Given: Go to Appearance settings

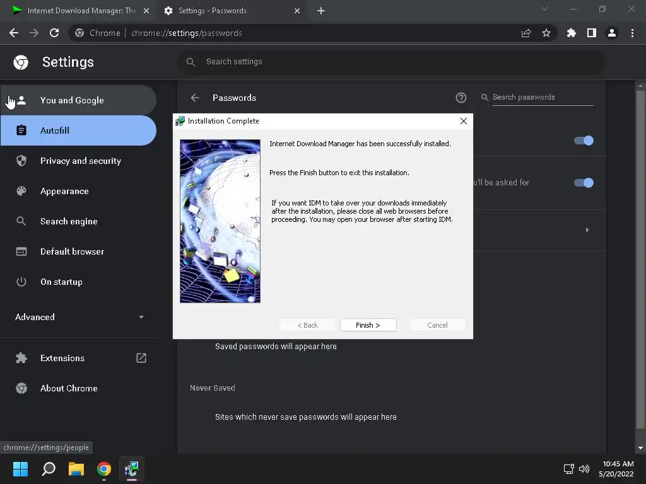Looking at the screenshot, I should click(78, 191).
